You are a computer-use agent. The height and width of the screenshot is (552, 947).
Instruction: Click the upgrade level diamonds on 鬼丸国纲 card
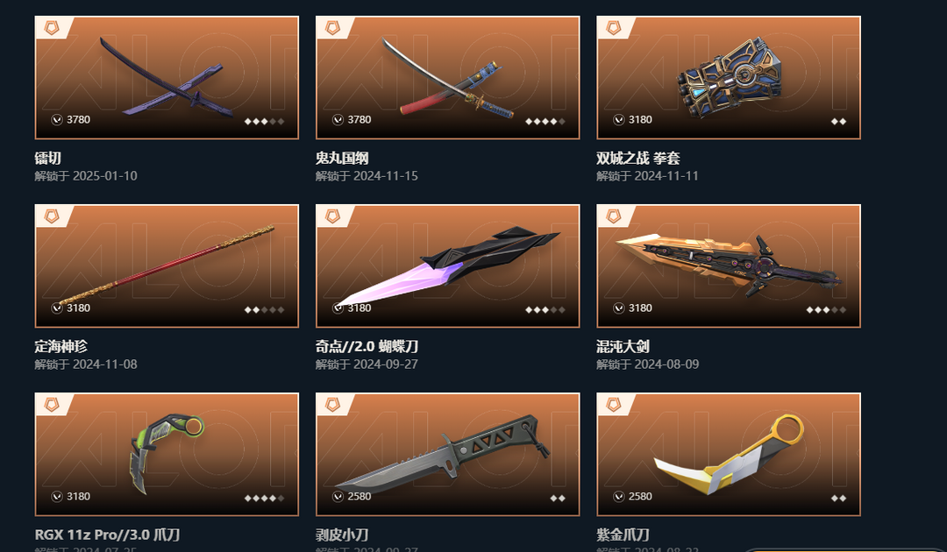tap(545, 121)
